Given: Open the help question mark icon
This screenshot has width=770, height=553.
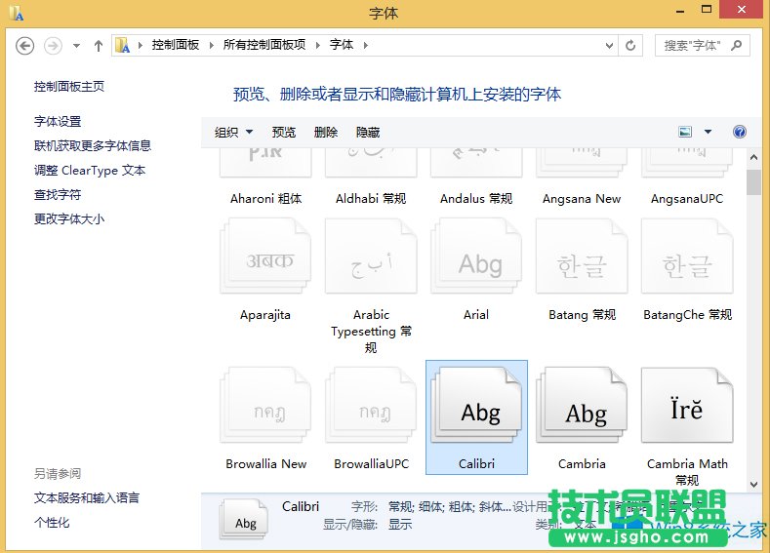Looking at the screenshot, I should [x=739, y=132].
